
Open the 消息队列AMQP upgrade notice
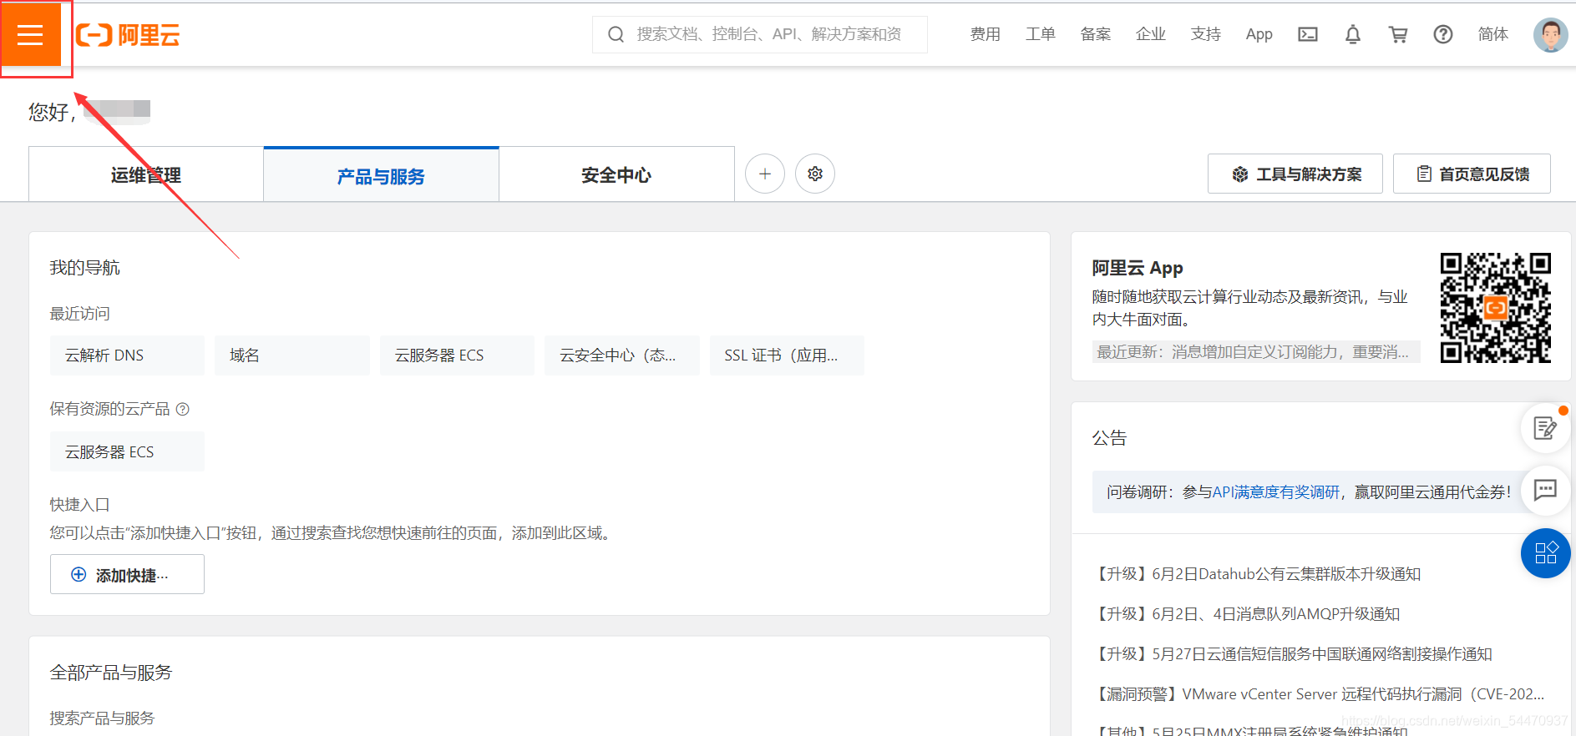click(1246, 614)
